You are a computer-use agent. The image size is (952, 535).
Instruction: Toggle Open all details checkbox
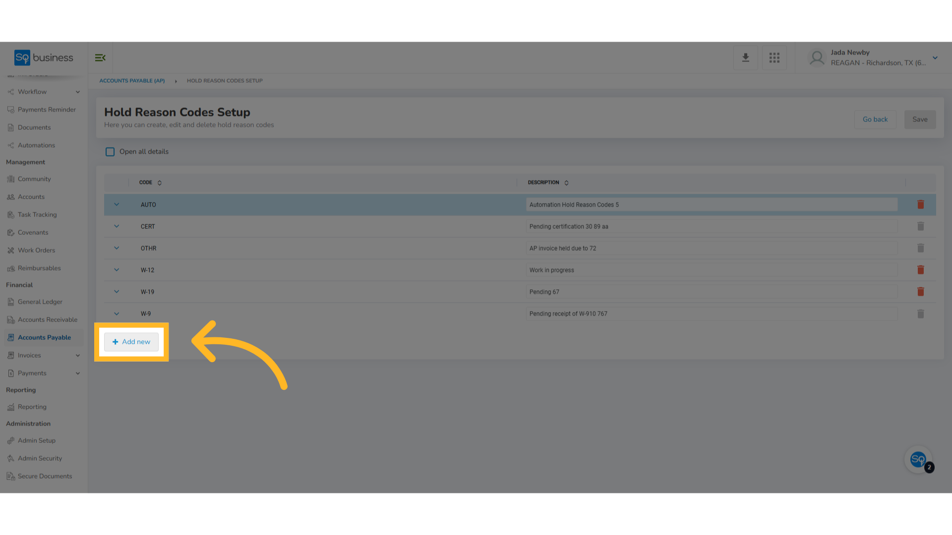[110, 152]
